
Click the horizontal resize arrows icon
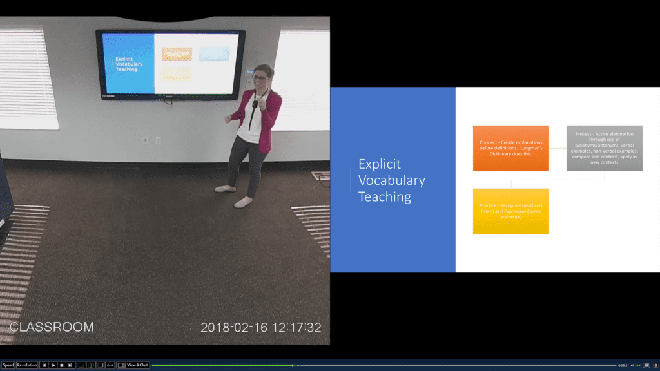point(110,365)
